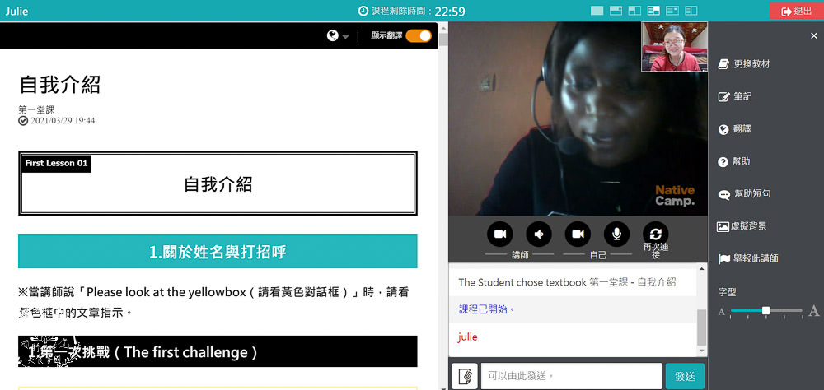Open the language globe dropdown
The image size is (824, 390).
337,36
